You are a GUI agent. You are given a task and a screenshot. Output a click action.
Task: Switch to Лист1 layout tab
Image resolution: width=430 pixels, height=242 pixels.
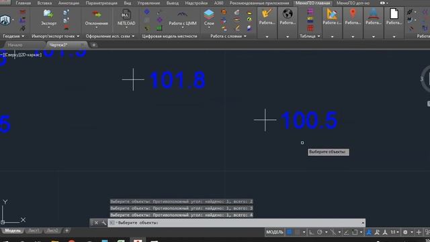pyautogui.click(x=34, y=231)
